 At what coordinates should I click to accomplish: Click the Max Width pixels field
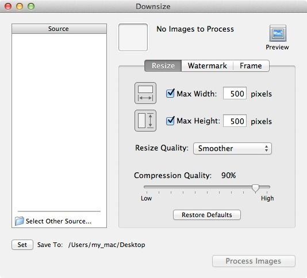coord(235,93)
